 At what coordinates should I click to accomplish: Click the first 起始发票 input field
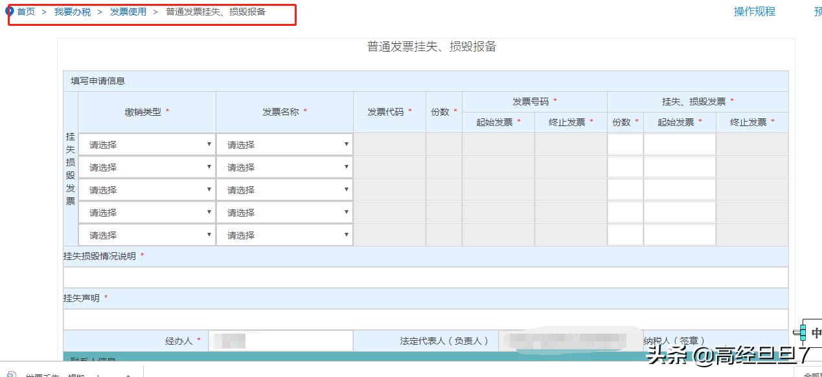click(499, 144)
